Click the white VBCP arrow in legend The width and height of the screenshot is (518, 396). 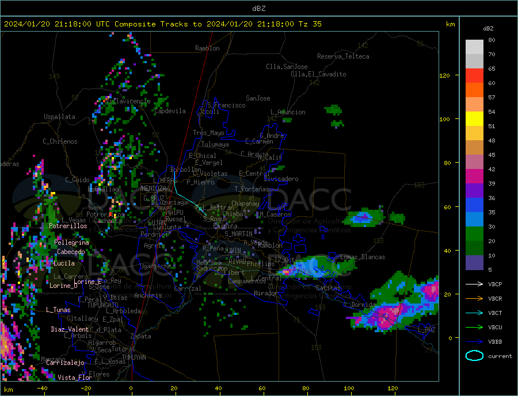coord(474,284)
